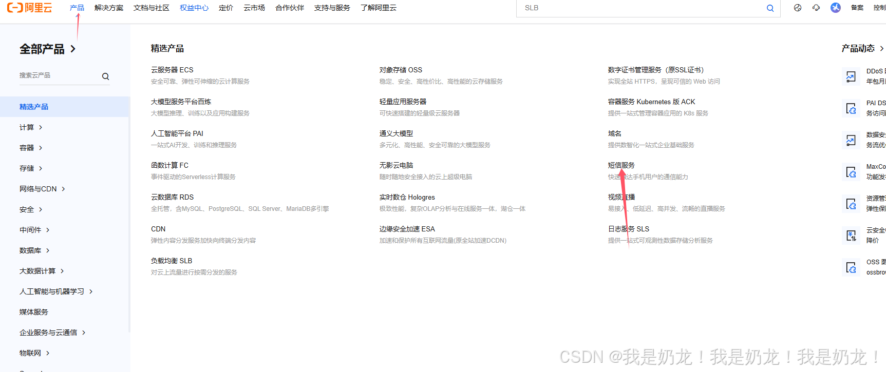
Task: Open the 无影云电脑 product link
Action: pos(396,165)
